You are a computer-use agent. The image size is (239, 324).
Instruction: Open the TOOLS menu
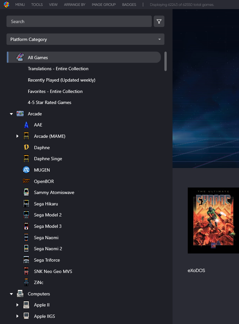pos(37,5)
